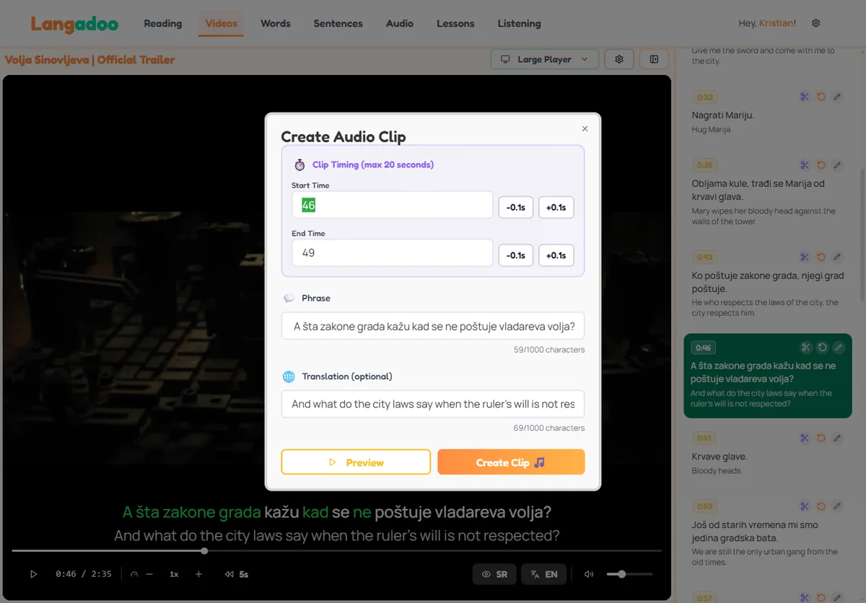Open account settings gear beside Hey, Kristian
The width and height of the screenshot is (866, 603).
click(816, 23)
